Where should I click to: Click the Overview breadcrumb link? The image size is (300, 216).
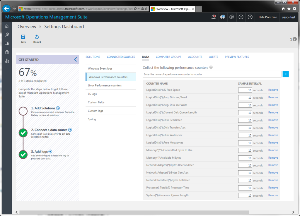coord(27,27)
